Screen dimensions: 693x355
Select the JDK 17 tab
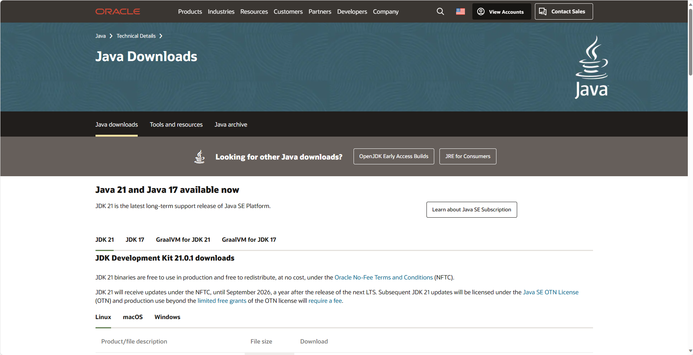coord(135,240)
